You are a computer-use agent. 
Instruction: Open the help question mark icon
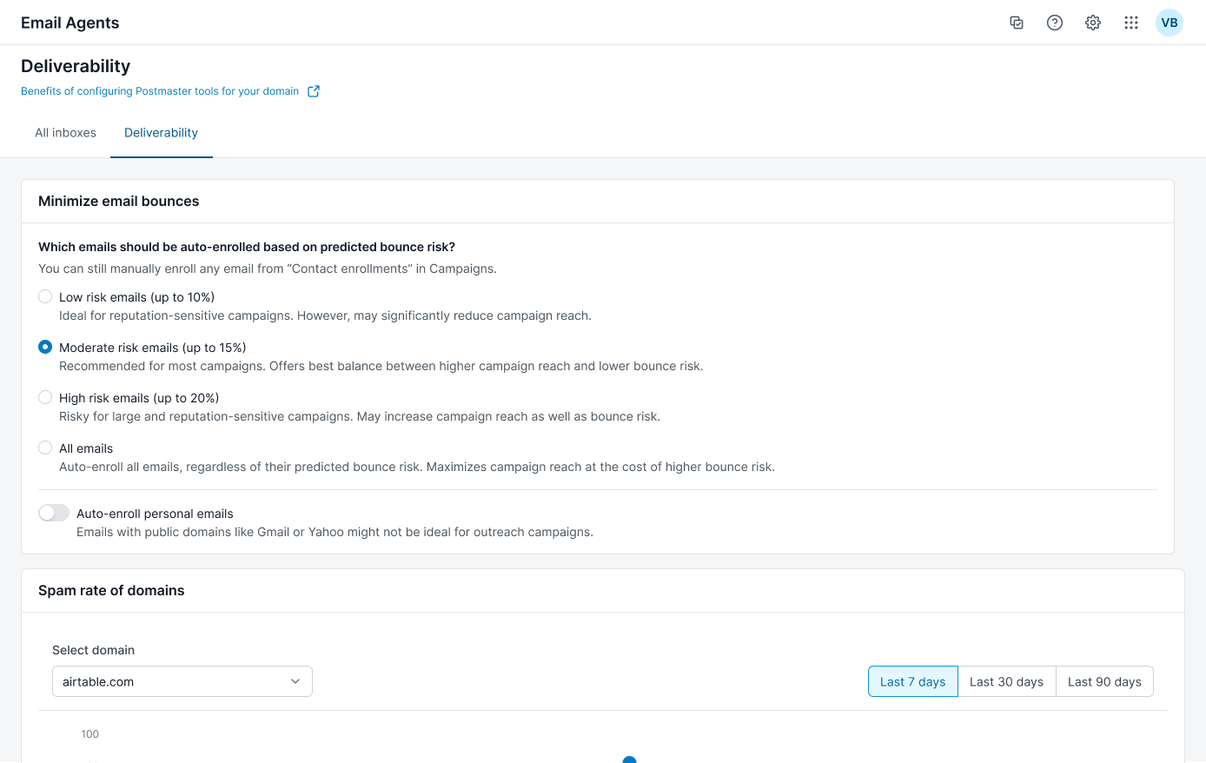pos(1055,23)
